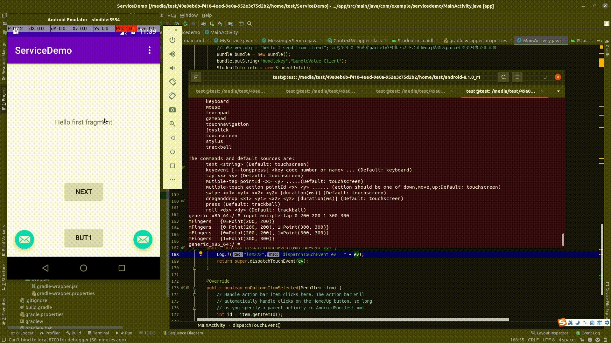
Task: Tap the left teal mail floating button
Action: pos(25,239)
